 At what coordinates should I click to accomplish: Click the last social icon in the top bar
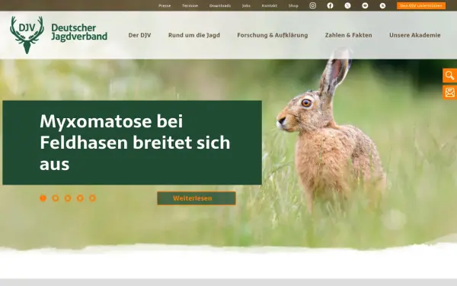[x=382, y=5]
